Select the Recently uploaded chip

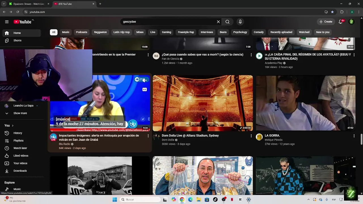pos(281,32)
